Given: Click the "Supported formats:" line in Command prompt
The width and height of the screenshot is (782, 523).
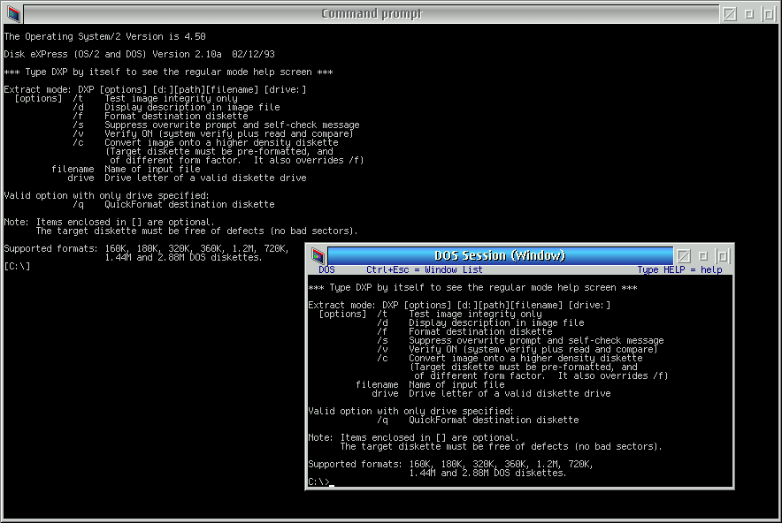Looking at the screenshot, I should point(146,248).
